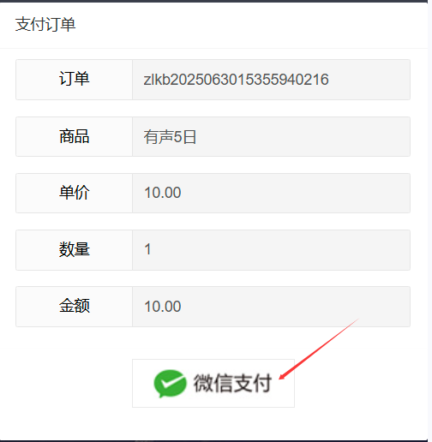432x442 pixels.
Task: Click the 数量 label cell
Action: tap(74, 250)
